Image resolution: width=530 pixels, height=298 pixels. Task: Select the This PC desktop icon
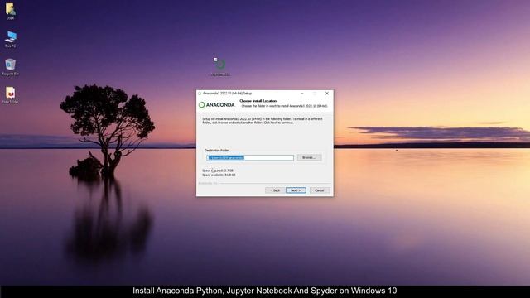(11, 39)
